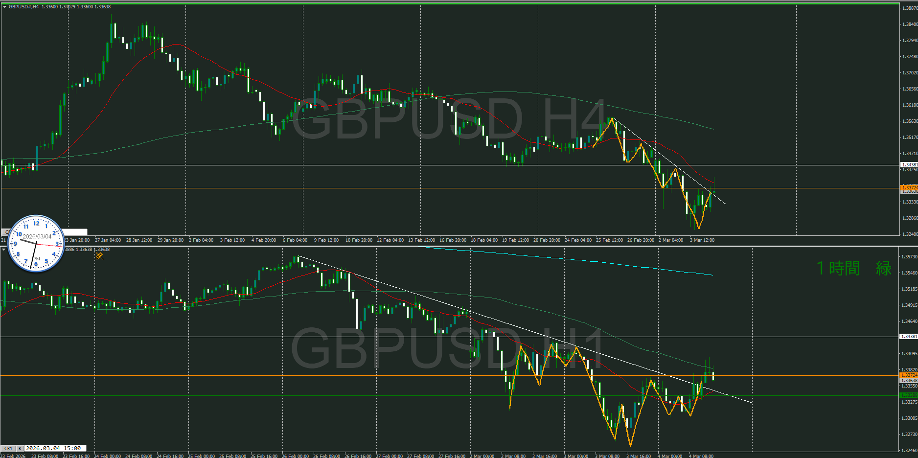This screenshot has width=918, height=458.
Task: Click the 1.35730 level on H1 price scale
Action: [x=910, y=257]
